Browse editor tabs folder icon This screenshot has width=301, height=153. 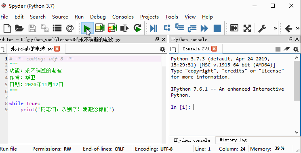(x=2, y=50)
